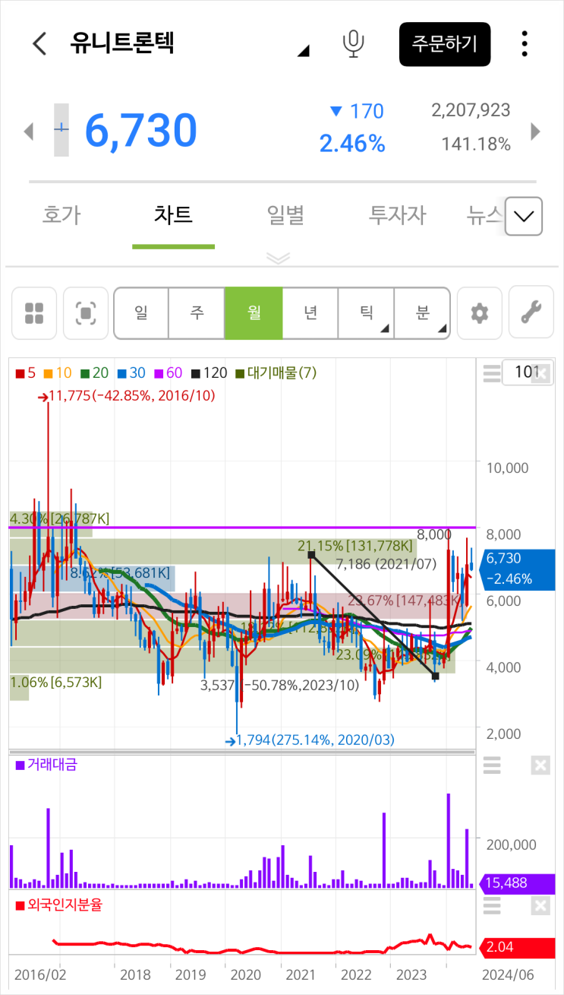Edit the candle count field 101

(x=528, y=372)
